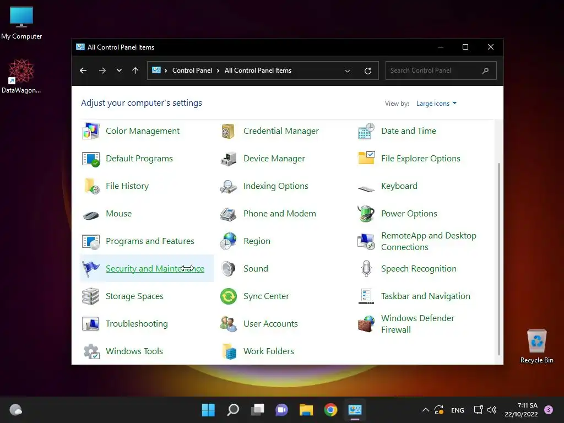Open the Windows Start menu

click(x=208, y=410)
